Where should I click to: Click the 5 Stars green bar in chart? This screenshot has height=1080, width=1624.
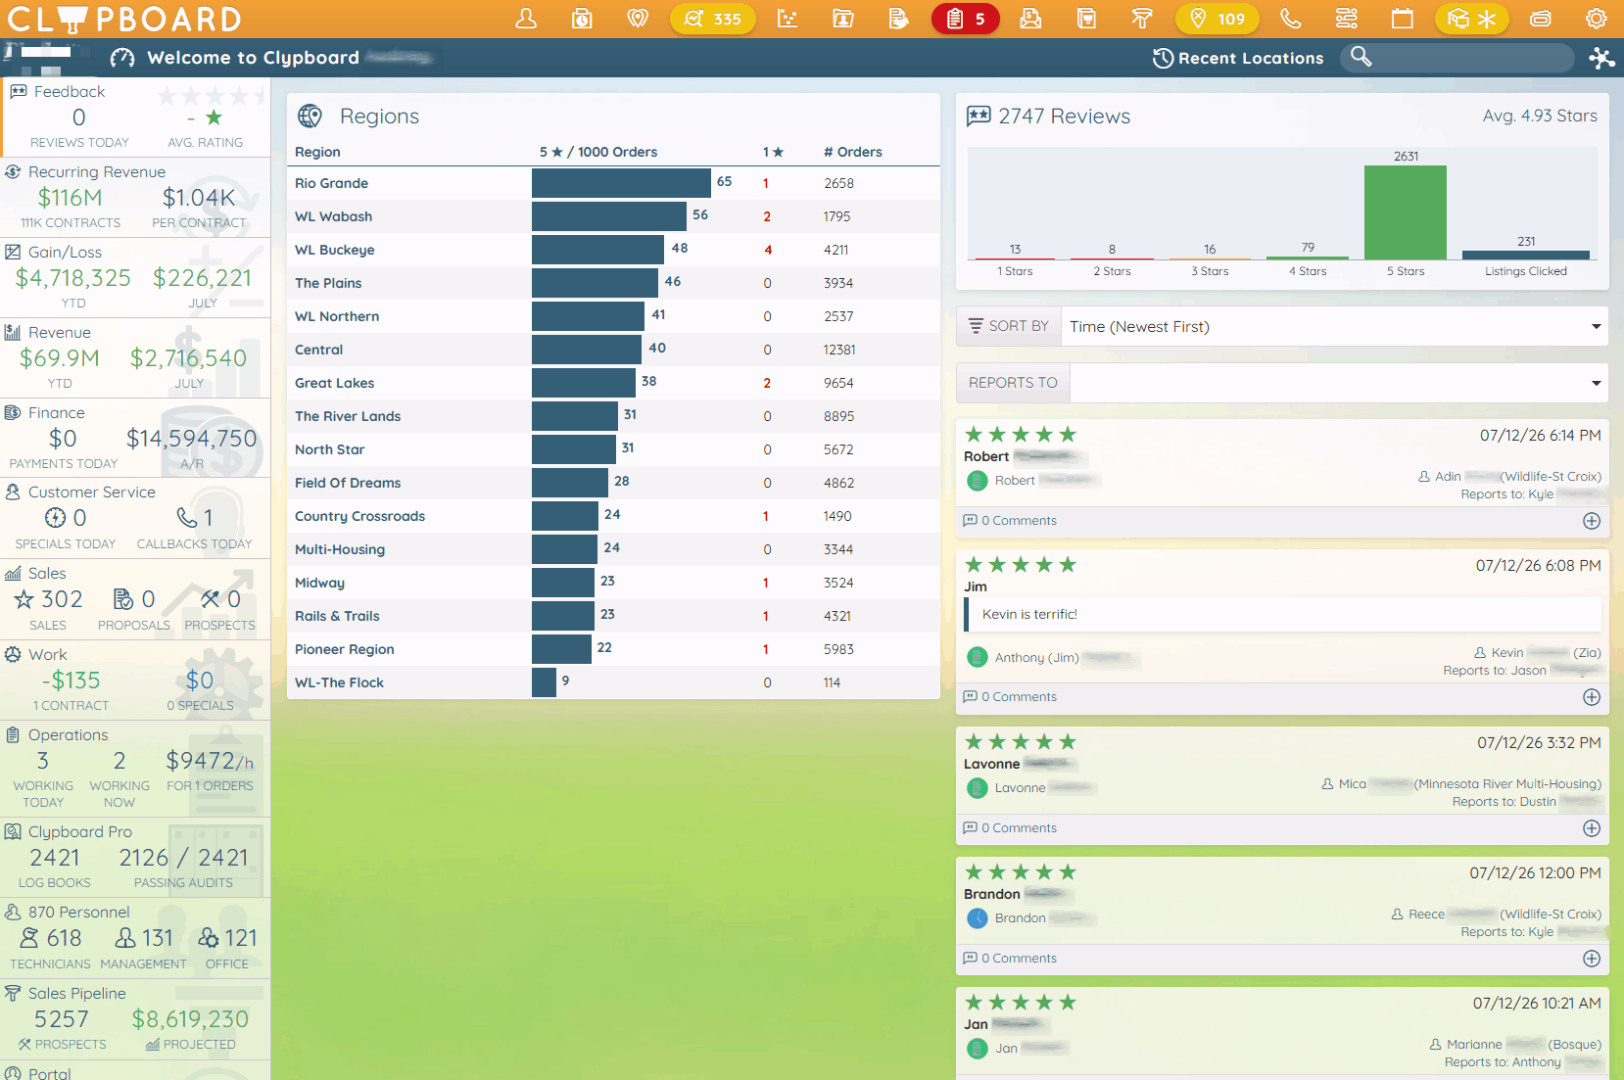(x=1406, y=212)
